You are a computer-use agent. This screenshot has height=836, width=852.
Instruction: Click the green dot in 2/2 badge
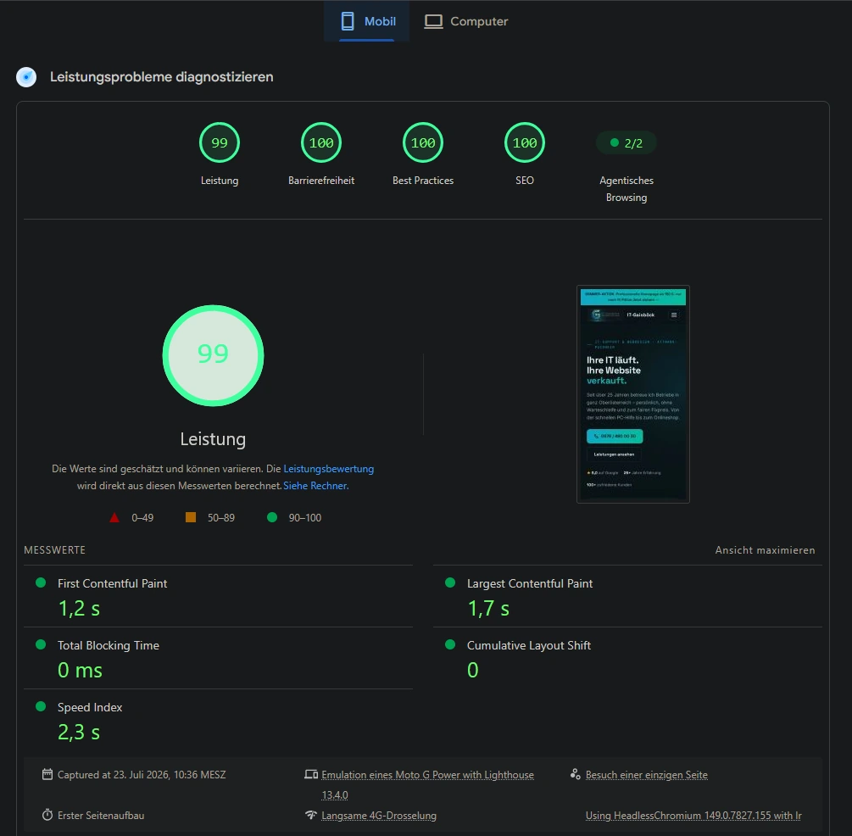(615, 142)
